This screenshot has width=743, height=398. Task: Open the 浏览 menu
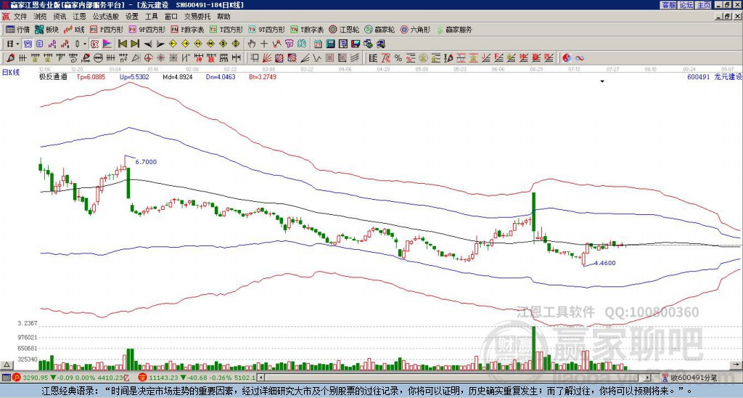pyautogui.click(x=41, y=17)
